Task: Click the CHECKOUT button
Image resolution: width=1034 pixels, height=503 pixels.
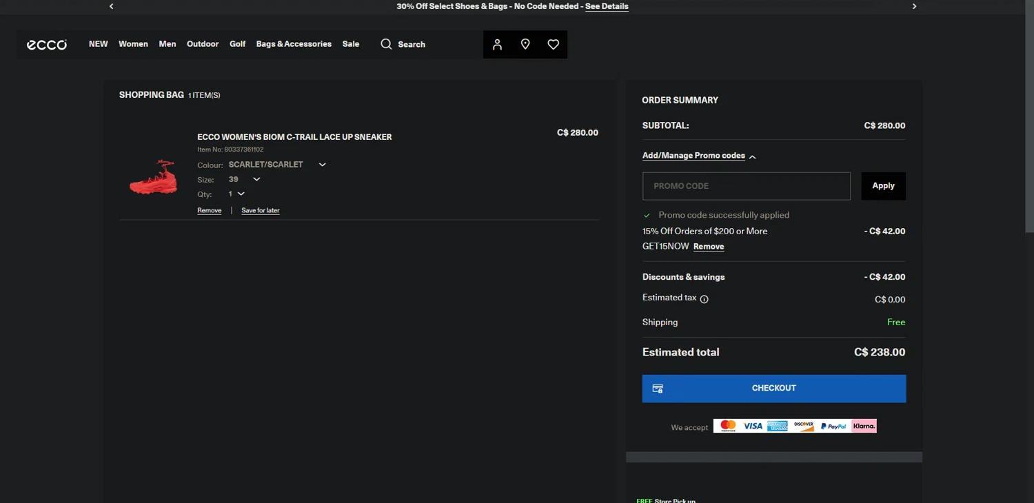Action: point(774,389)
